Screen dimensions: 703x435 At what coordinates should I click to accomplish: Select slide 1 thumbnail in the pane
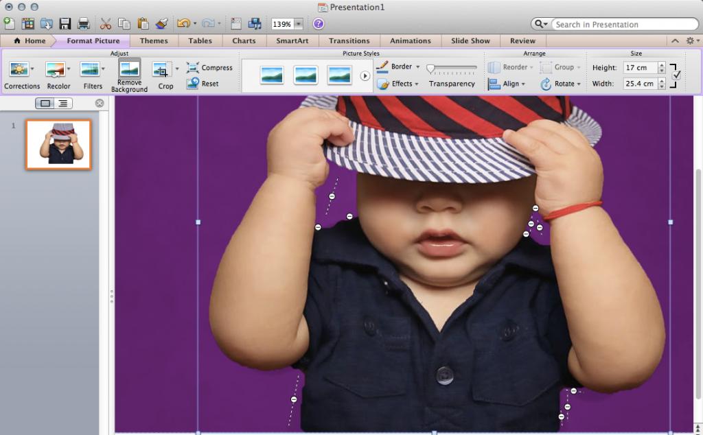coord(58,144)
